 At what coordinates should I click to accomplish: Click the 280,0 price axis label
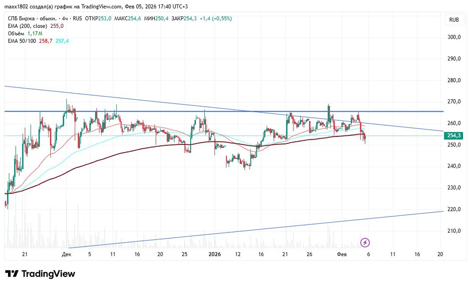454,80
